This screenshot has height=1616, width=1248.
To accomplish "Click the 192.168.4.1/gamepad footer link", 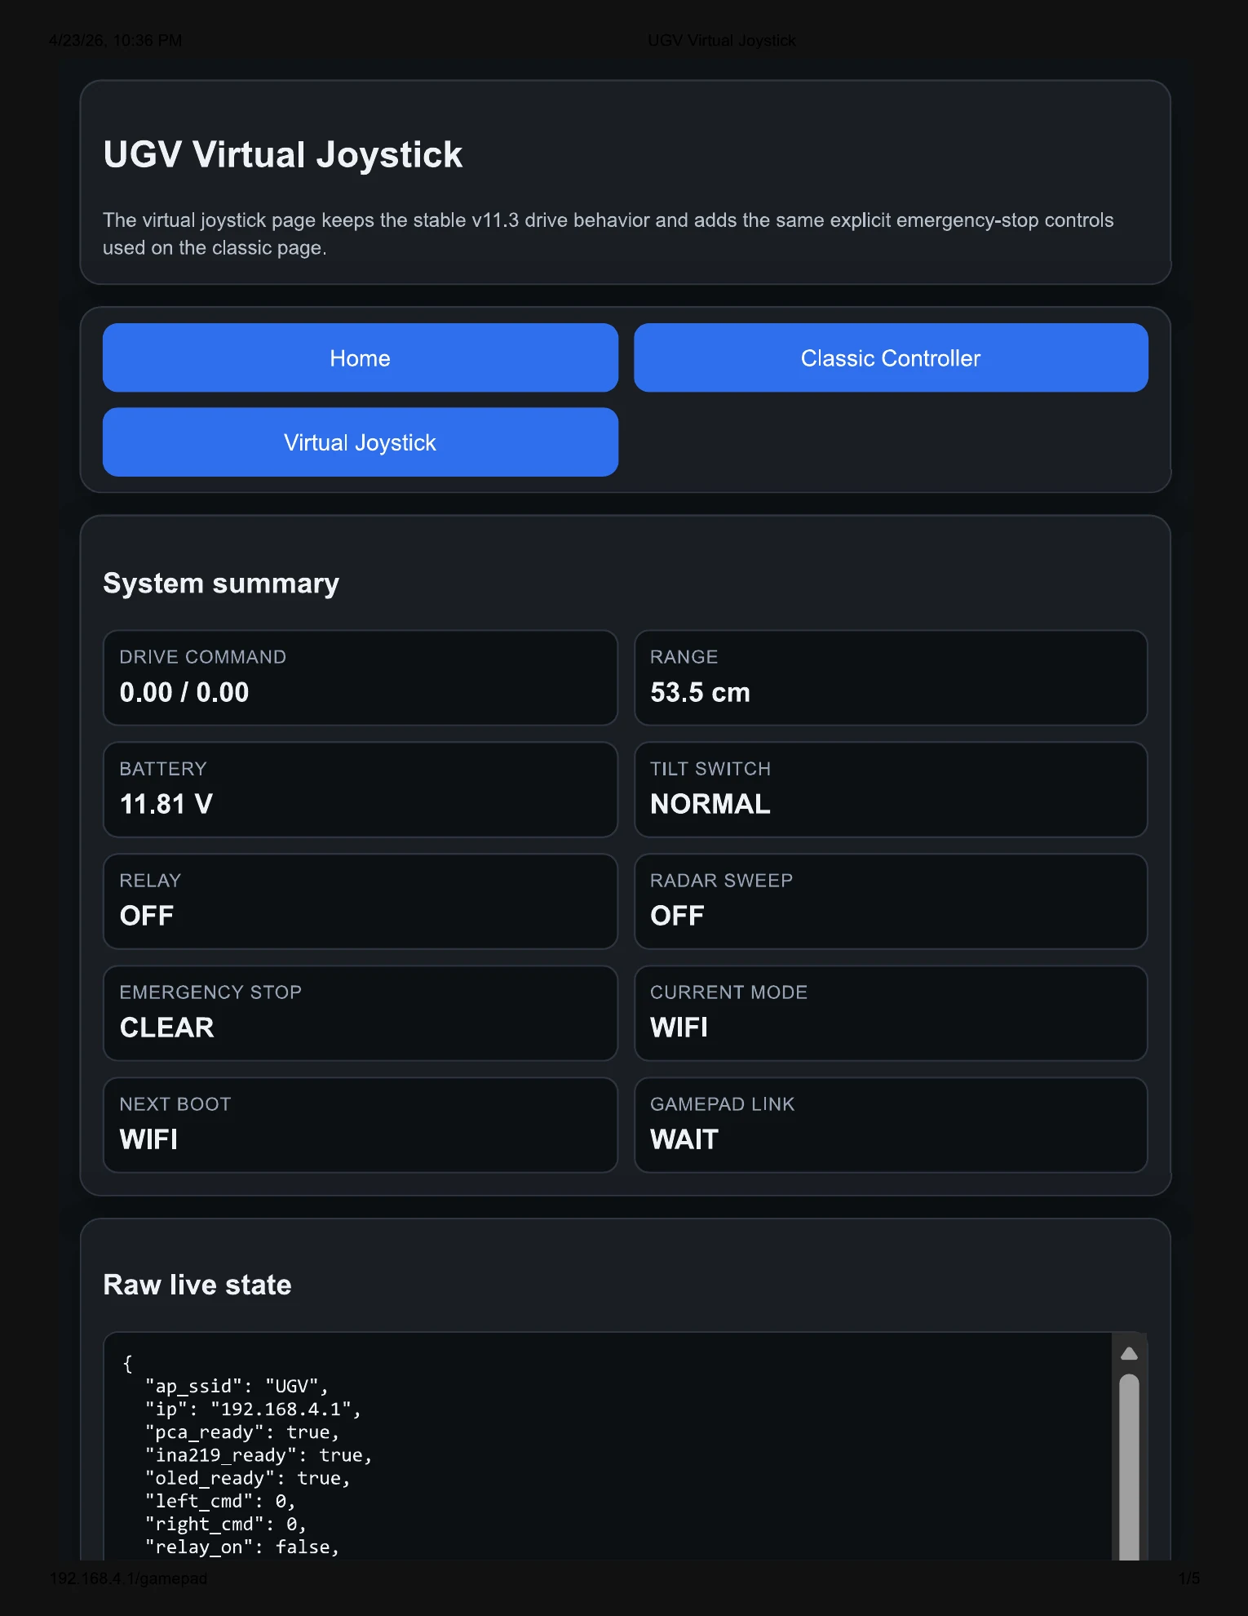I will coord(128,1578).
